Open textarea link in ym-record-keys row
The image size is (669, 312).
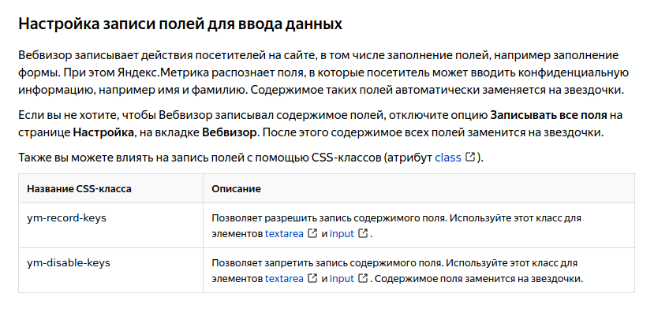pyautogui.click(x=284, y=233)
